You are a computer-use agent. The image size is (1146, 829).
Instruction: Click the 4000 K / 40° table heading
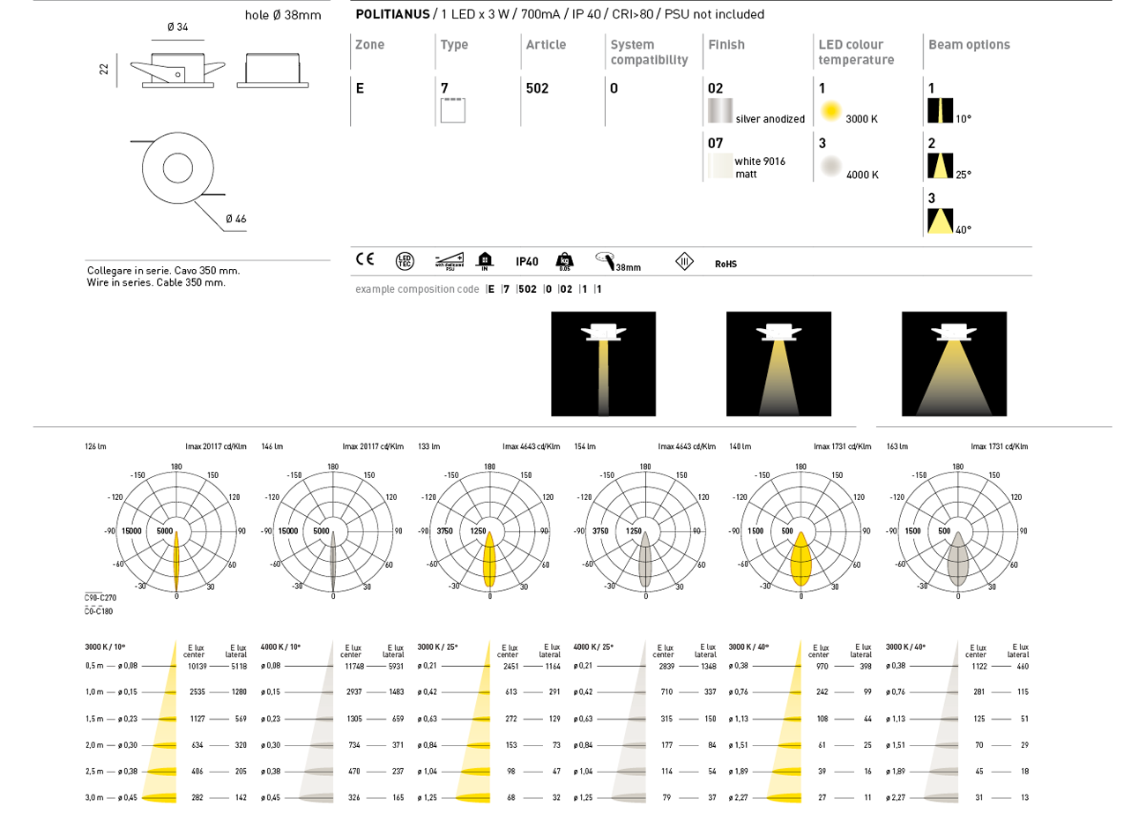[906, 647]
